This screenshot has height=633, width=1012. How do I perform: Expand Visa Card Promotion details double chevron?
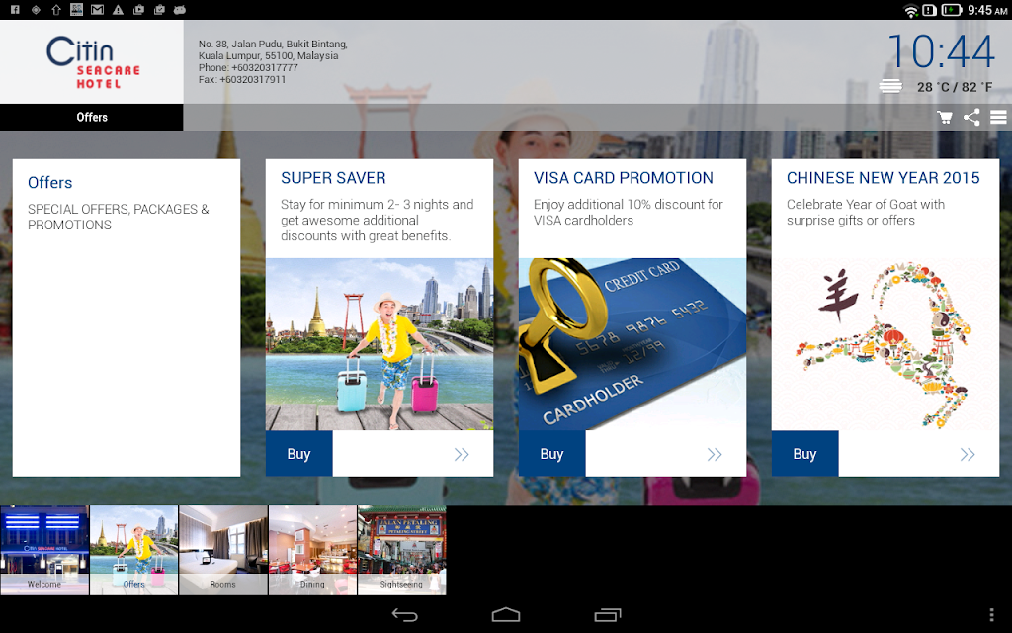(x=715, y=454)
